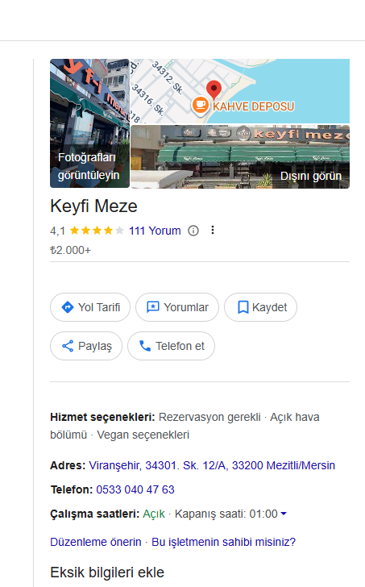This screenshot has height=587, width=365.
Task: Click the info icon next to 111 Yorum
Action: pyautogui.click(x=193, y=231)
